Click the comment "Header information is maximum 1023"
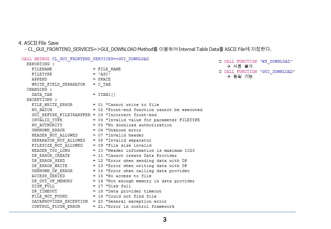The width and height of the screenshot is (331, 229). pos(150,150)
